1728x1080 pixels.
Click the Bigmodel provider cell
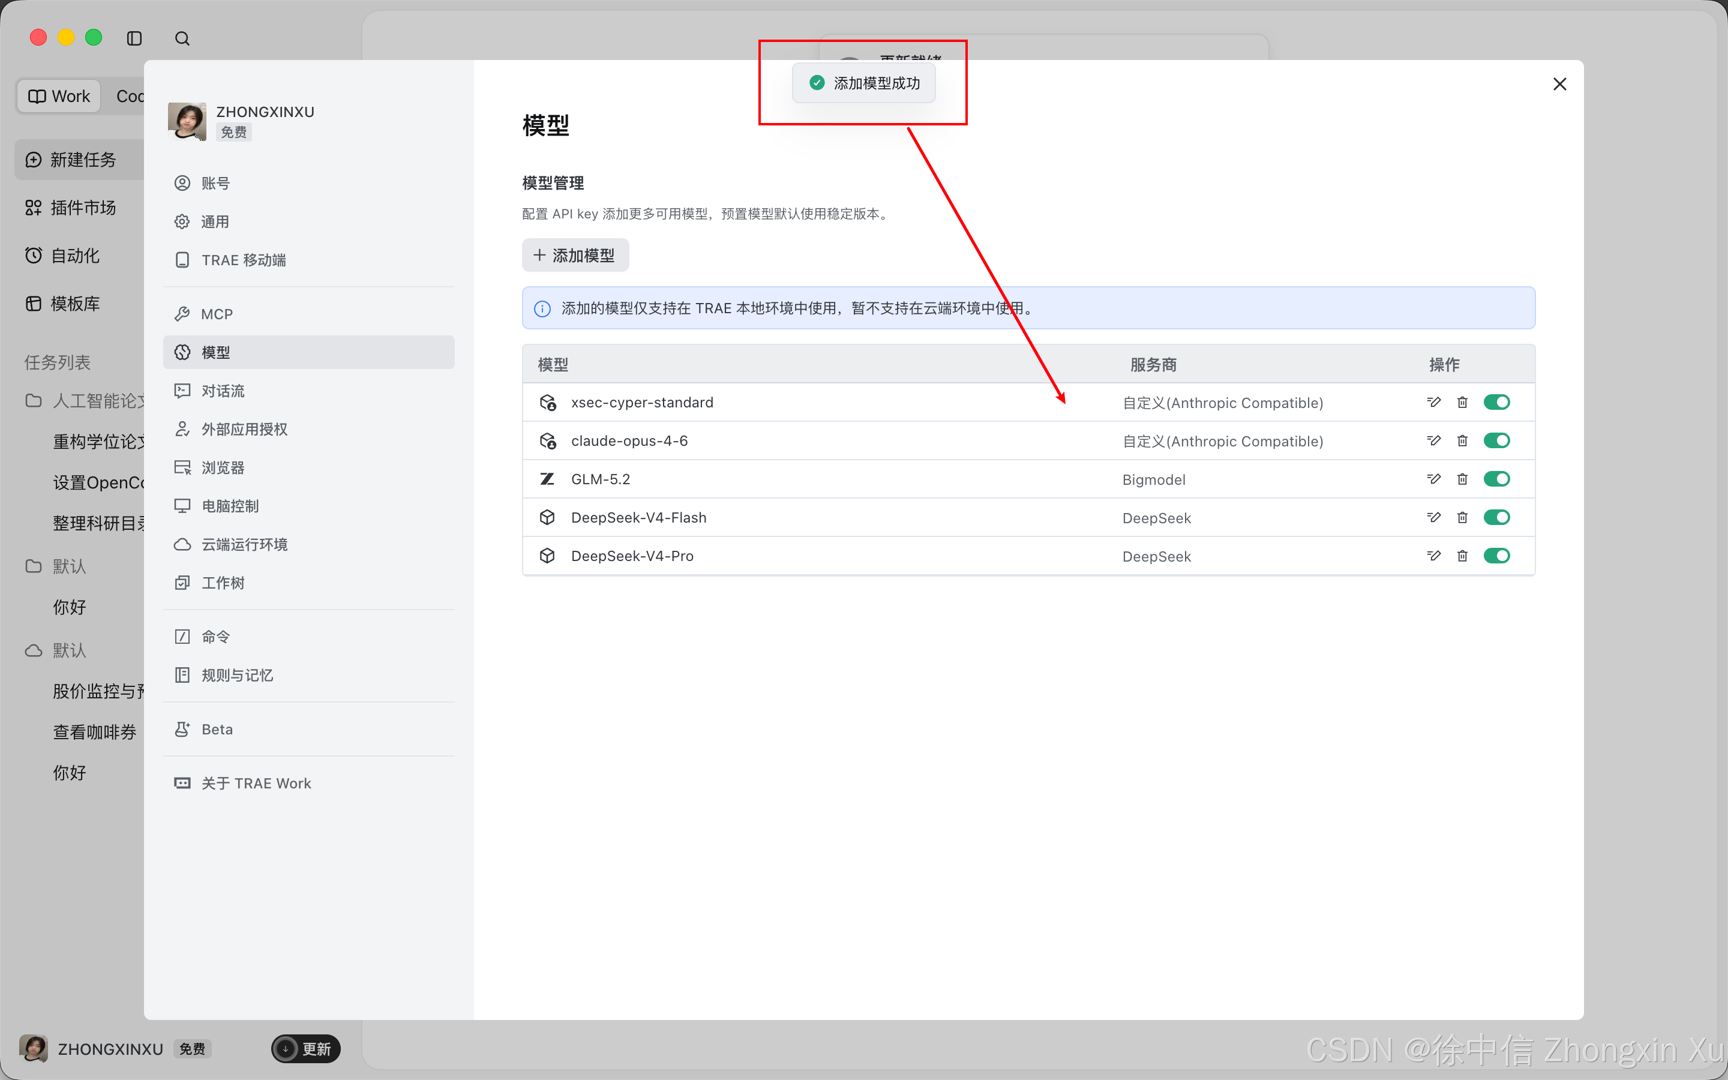pyautogui.click(x=1154, y=479)
